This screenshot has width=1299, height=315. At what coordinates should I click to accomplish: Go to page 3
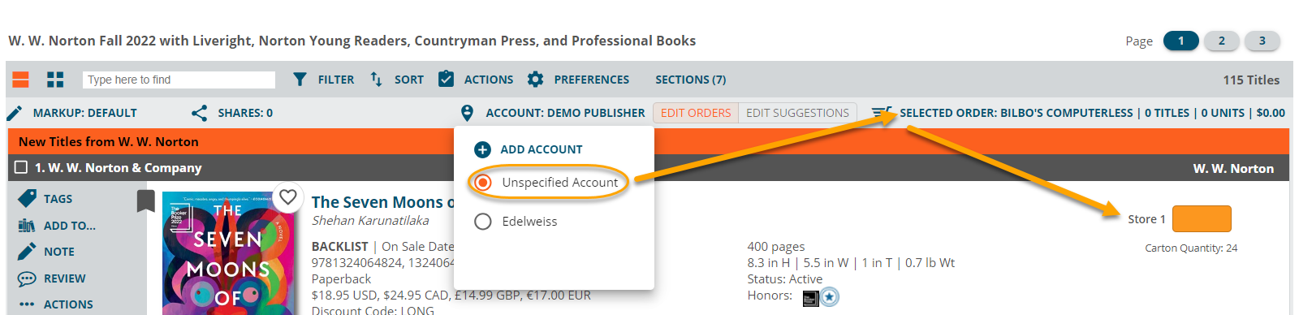1262,41
